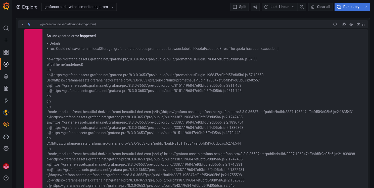
Task: Click the stack line starting with 'Eo@https'
Action: 146,180
